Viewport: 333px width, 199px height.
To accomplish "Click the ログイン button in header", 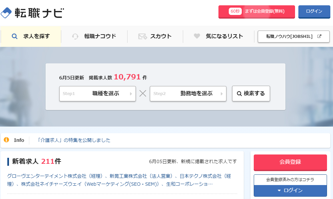I will coord(314,11).
